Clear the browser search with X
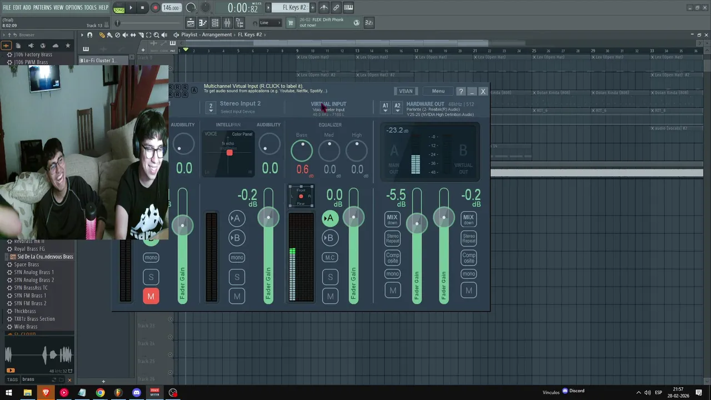 click(69, 380)
